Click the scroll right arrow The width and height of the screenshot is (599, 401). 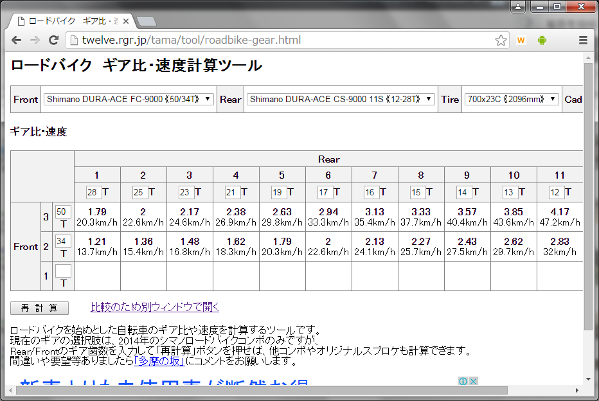point(577,390)
